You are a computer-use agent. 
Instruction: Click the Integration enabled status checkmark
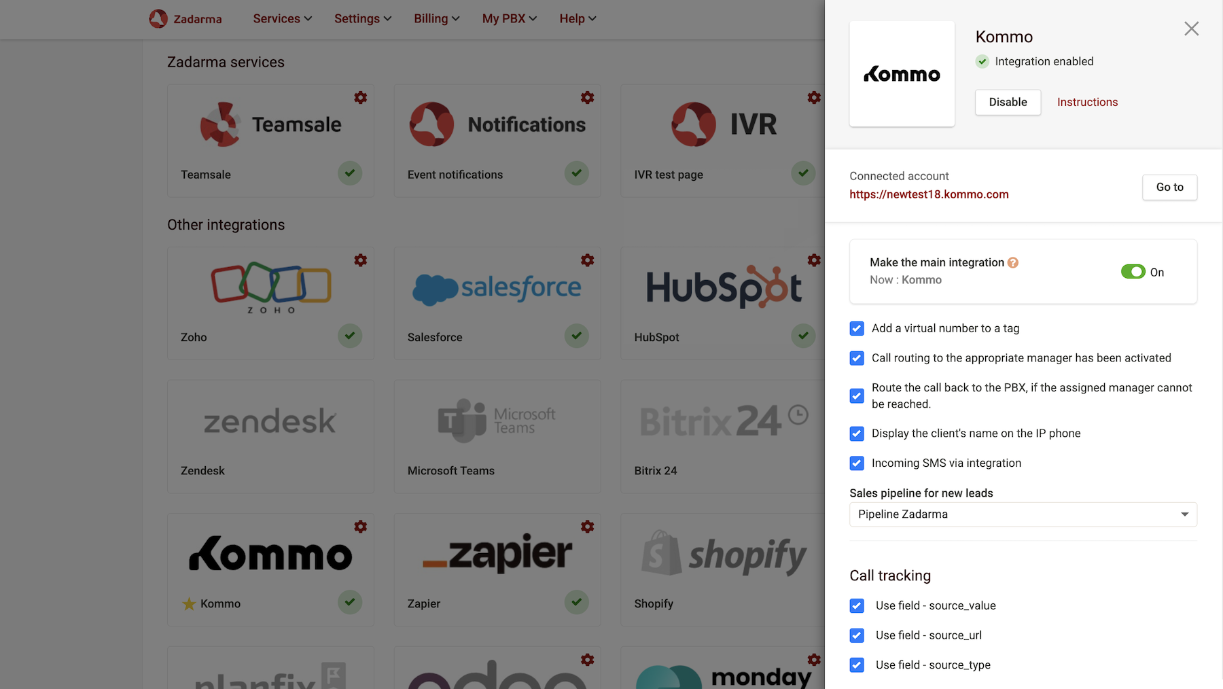pyautogui.click(x=982, y=61)
